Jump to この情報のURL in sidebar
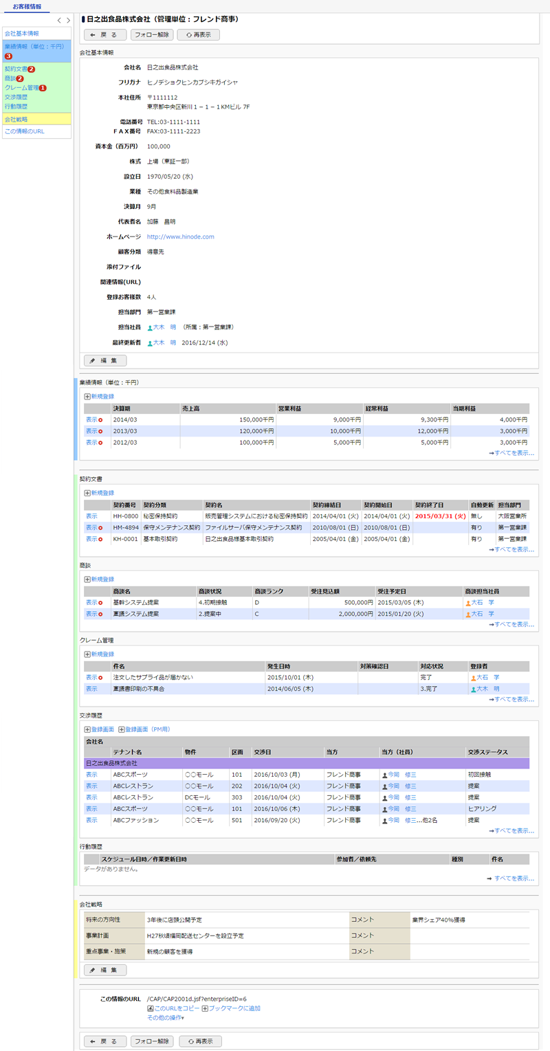The width and height of the screenshot is (550, 1051). [x=25, y=131]
